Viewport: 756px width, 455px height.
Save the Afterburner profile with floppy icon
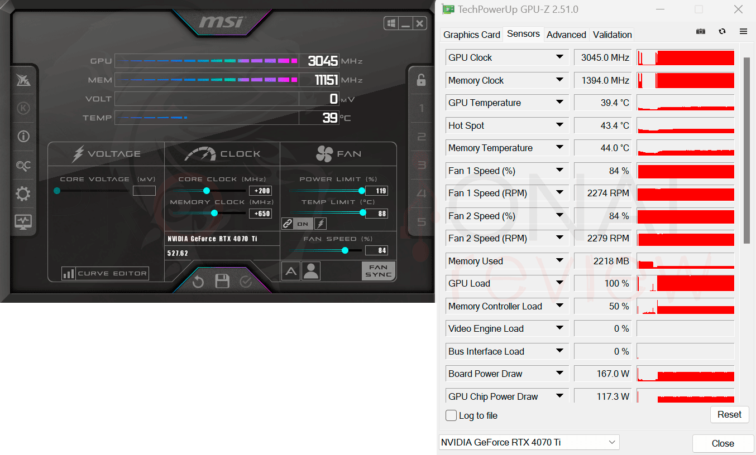222,281
